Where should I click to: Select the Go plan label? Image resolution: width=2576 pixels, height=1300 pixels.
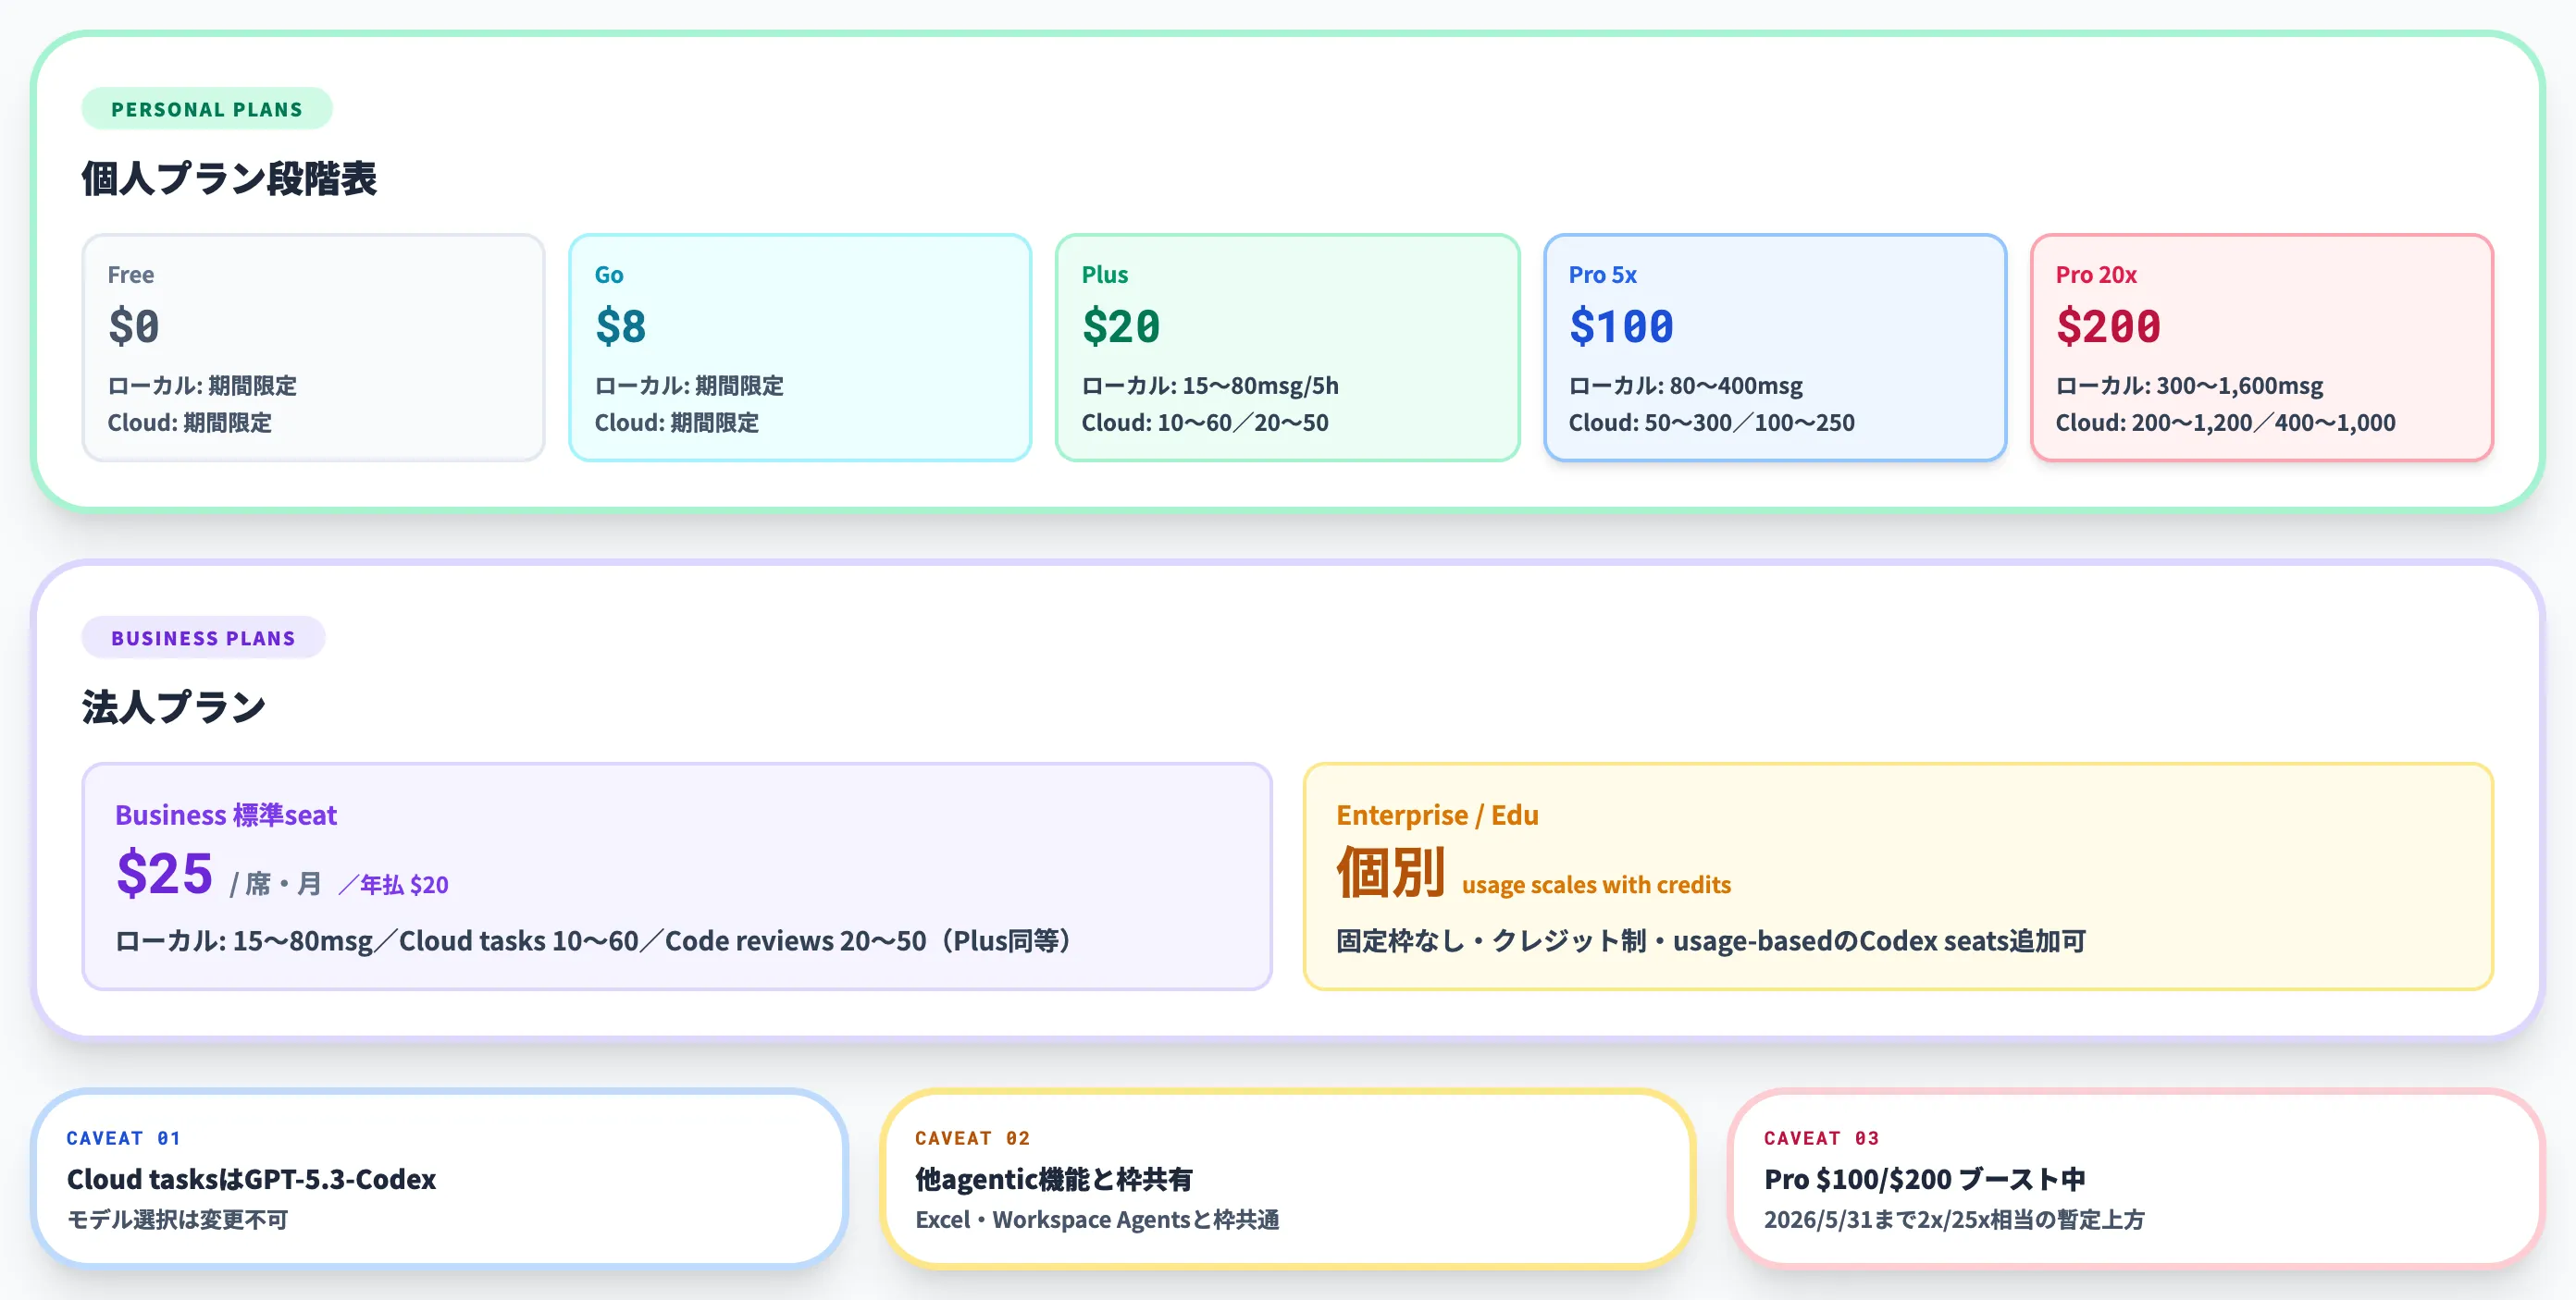pyautogui.click(x=609, y=275)
